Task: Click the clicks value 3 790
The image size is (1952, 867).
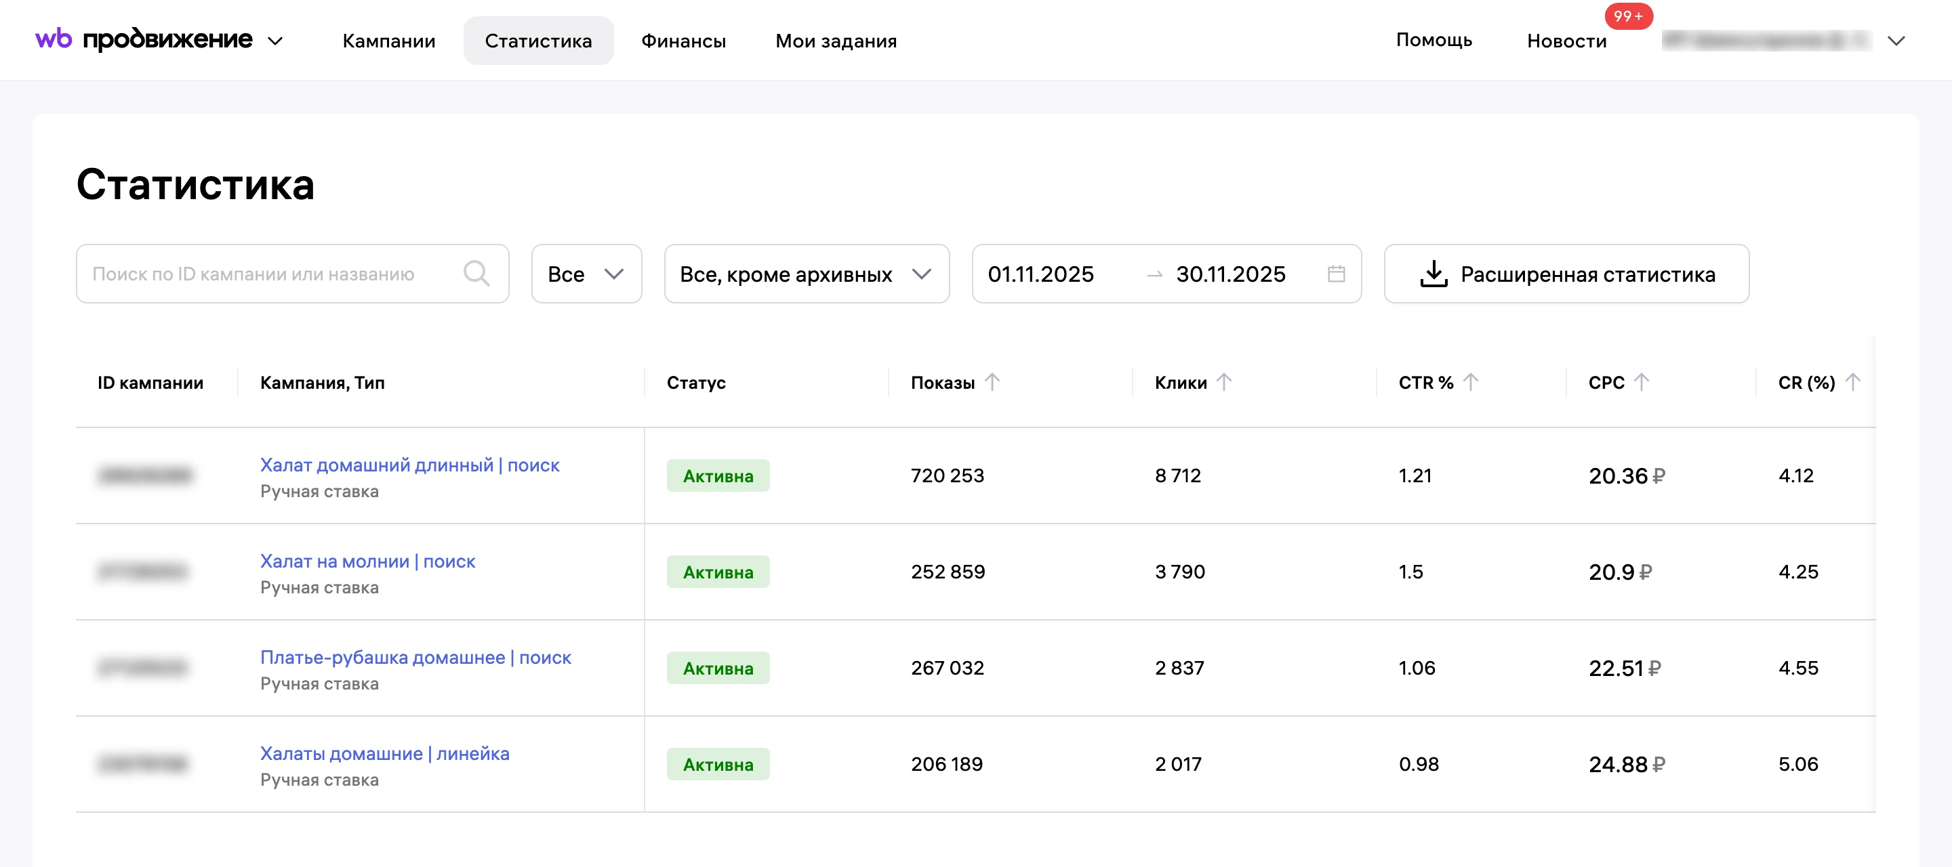Action: 1179,572
